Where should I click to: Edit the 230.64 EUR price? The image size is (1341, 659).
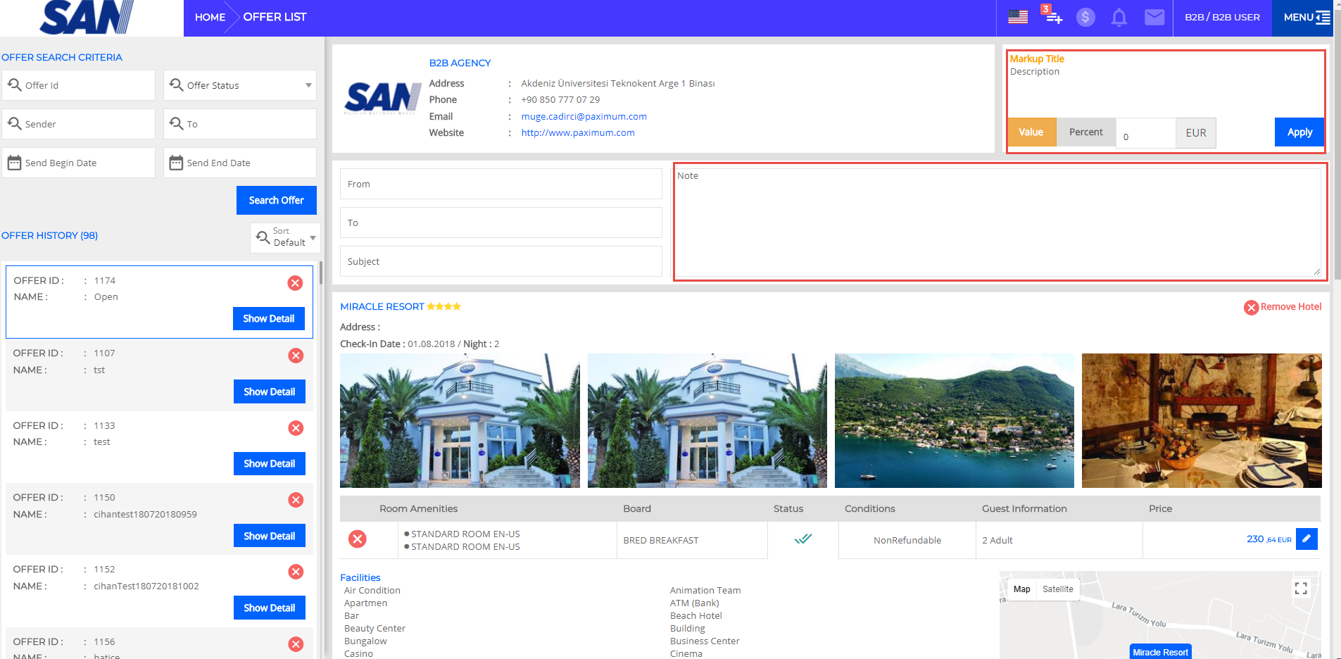[x=1307, y=539]
